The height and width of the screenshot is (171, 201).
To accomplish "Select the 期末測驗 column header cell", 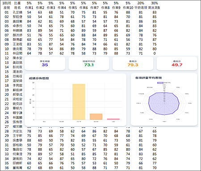I will tap(154, 8).
